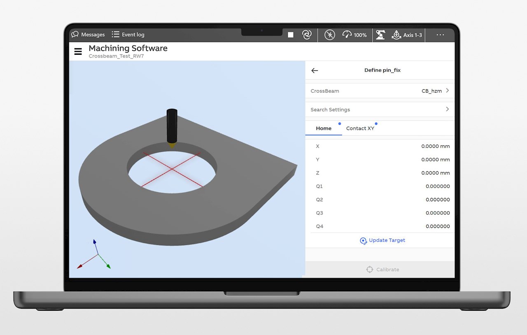527x335 pixels.
Task: Expand the Search Settings row
Action: pos(380,109)
